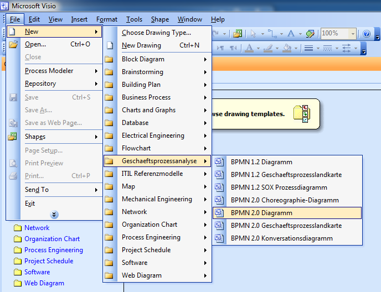The height and width of the screenshot is (292, 381).
Task: Click the BPMN 1.2 Diagramm template icon
Action: [219, 162]
